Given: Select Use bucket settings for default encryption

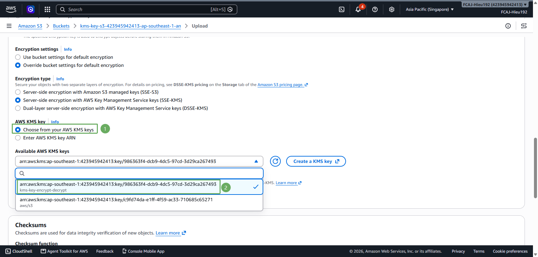Looking at the screenshot, I should (x=18, y=57).
